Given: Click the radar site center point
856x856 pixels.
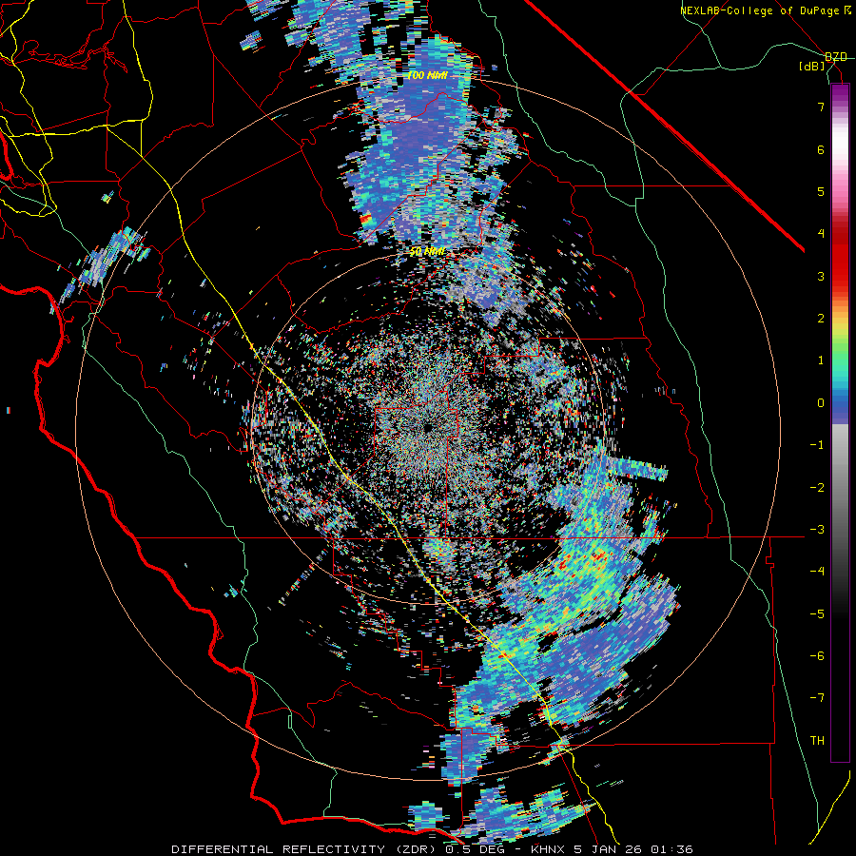Looking at the screenshot, I should [x=428, y=427].
